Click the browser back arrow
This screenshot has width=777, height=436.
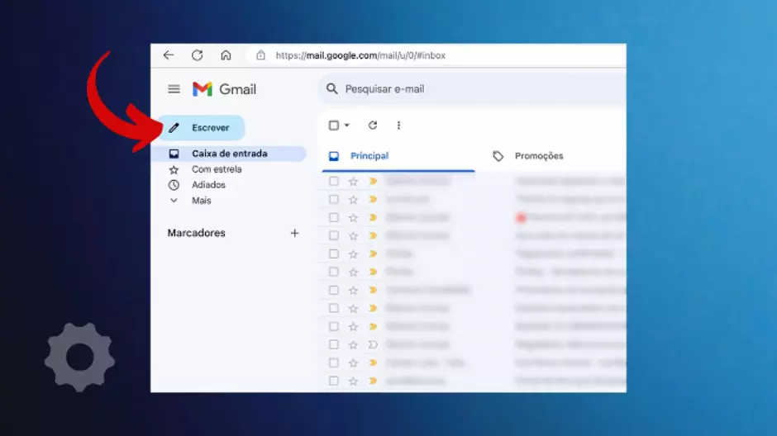pos(169,55)
